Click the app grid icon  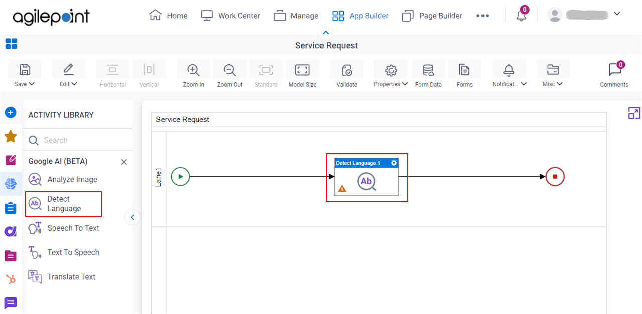click(x=11, y=44)
